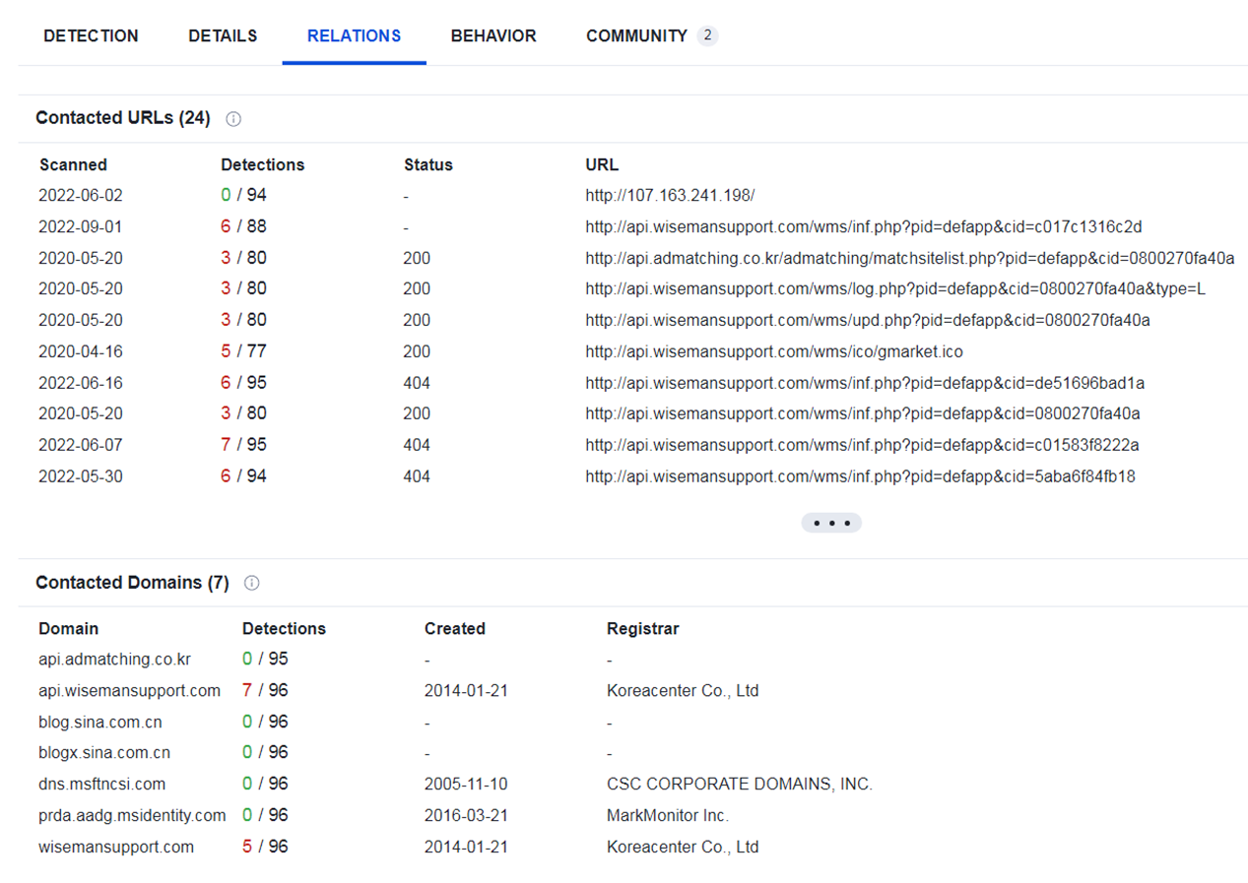The height and width of the screenshot is (883, 1248).
Task: Go to the BEHAVIOR tab
Action: (493, 35)
